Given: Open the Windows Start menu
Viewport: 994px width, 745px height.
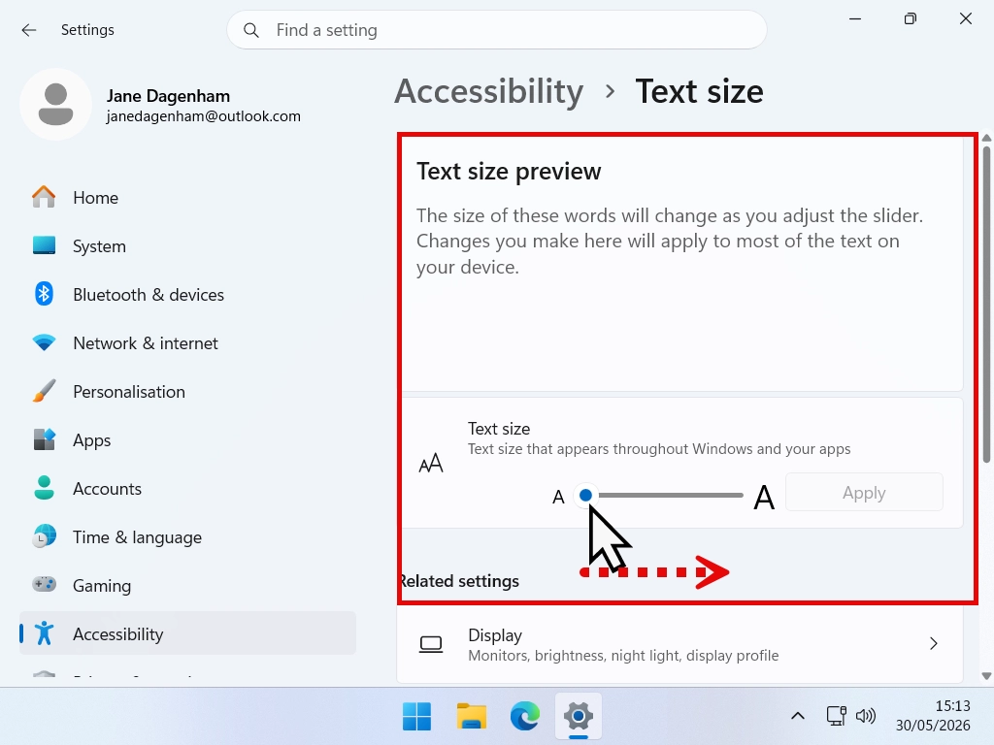Looking at the screenshot, I should click(x=416, y=717).
